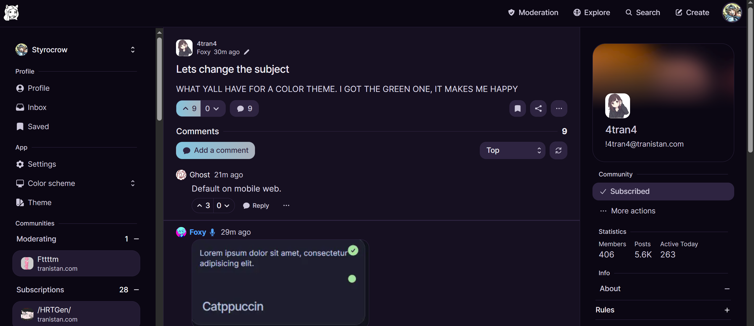
Task: Toggle upvote on the post
Action: (x=189, y=108)
